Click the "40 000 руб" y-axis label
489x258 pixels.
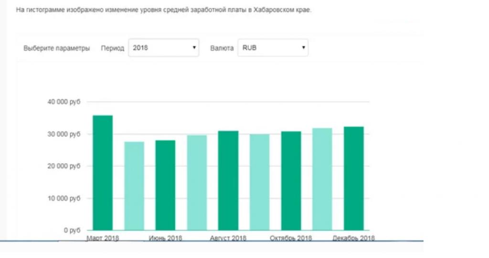pyautogui.click(x=64, y=102)
